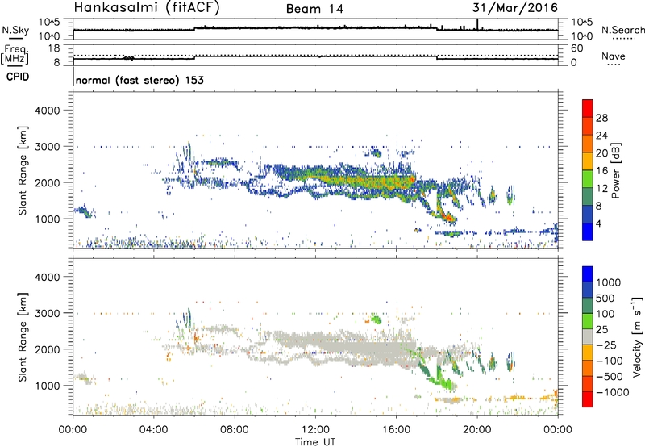Click the 'CPID' label
The image size is (645, 447).
[18, 77]
